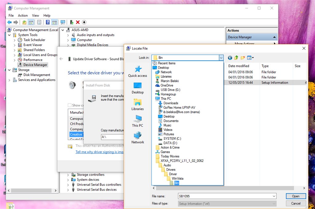315x209 pixels.
Task: Click the Back arrow in Computer Management toolbar
Action: 9,23
